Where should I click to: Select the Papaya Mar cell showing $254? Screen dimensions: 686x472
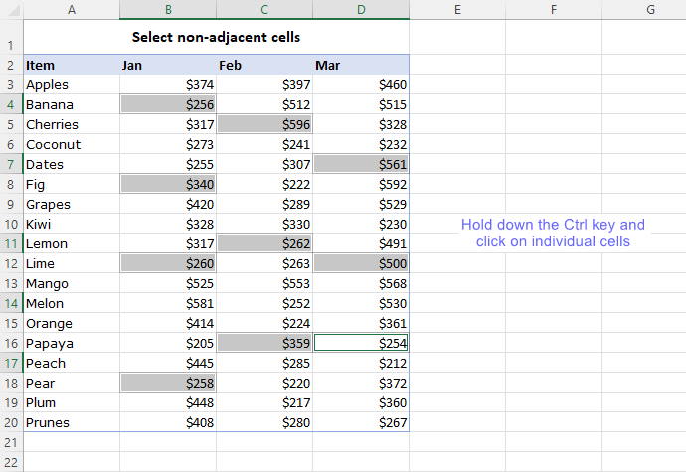tap(361, 343)
